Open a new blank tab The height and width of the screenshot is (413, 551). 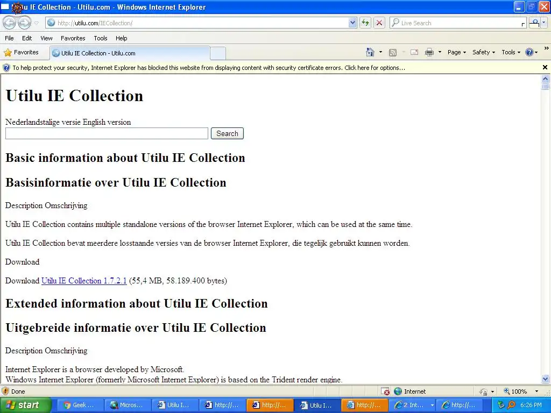218,53
